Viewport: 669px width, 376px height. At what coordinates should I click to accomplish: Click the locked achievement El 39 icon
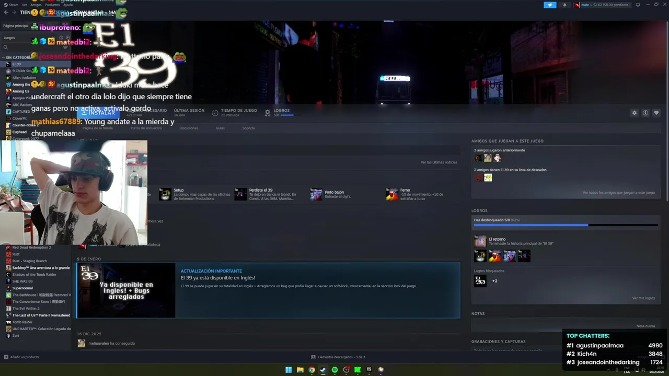(480, 281)
